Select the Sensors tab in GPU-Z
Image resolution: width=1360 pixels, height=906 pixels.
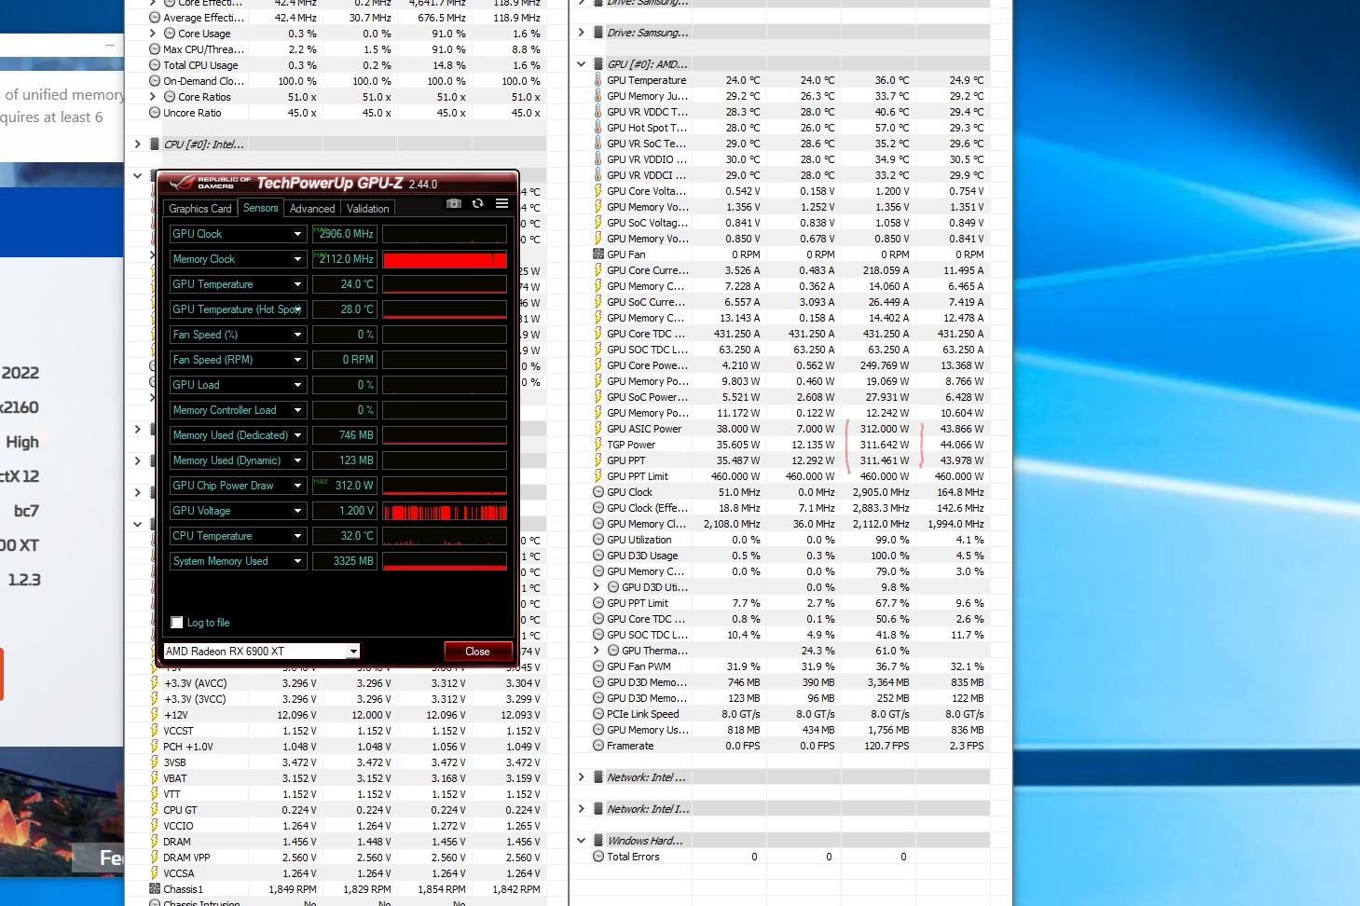coord(260,208)
